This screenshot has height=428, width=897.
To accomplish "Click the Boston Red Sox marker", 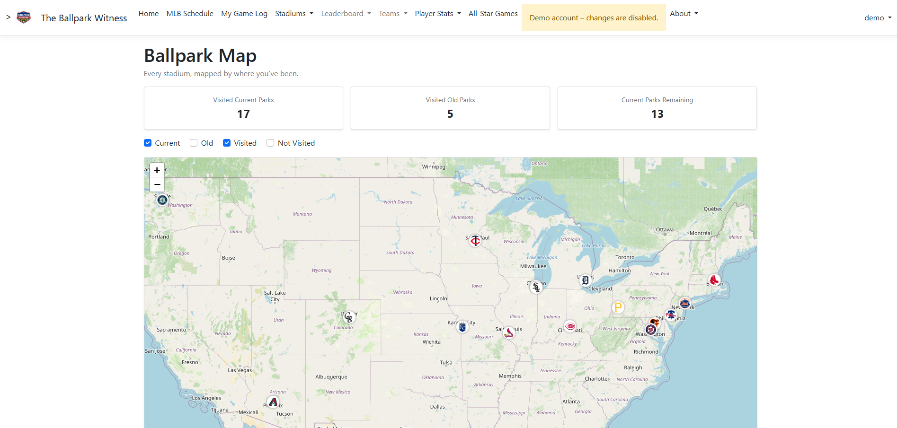I will coord(714,280).
